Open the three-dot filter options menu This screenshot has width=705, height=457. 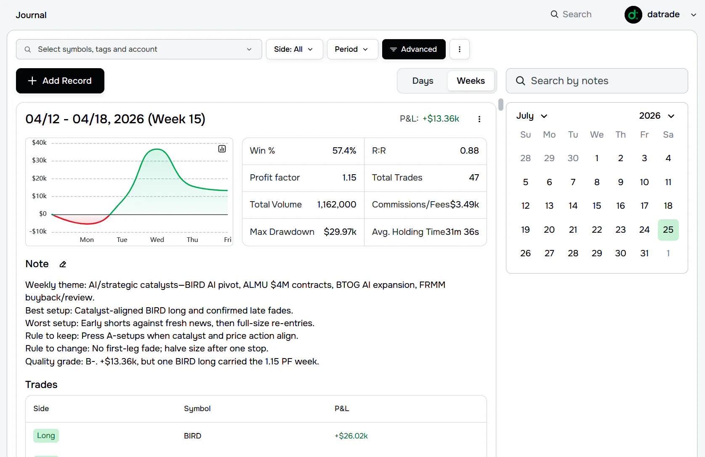click(460, 49)
